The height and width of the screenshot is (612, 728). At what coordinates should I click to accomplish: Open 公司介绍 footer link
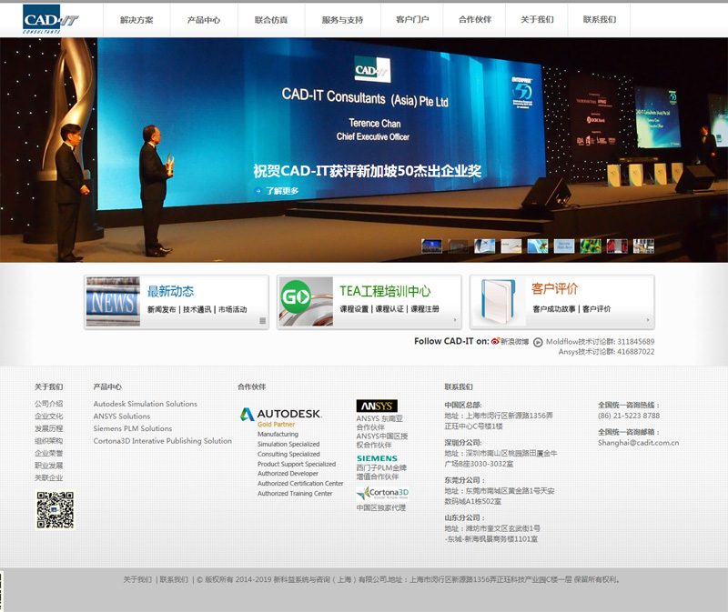[49, 404]
